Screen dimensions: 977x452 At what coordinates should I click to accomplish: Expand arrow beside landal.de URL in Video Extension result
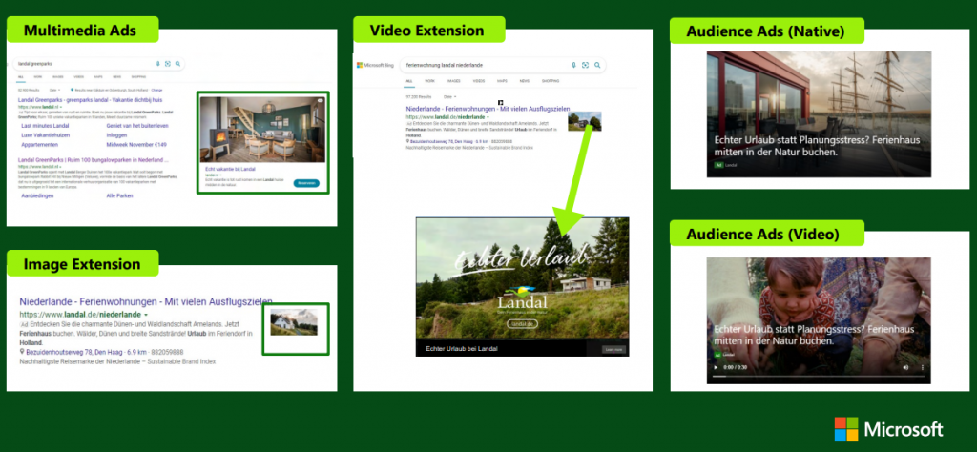point(488,117)
